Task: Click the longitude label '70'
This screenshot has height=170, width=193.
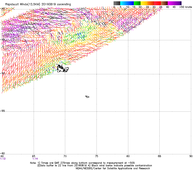Action: click(65, 156)
